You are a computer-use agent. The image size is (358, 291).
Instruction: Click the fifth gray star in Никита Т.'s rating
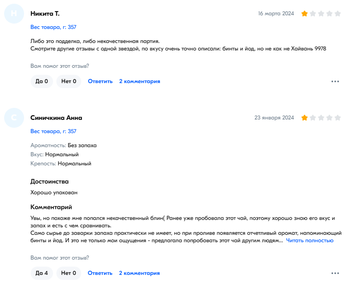(338, 14)
